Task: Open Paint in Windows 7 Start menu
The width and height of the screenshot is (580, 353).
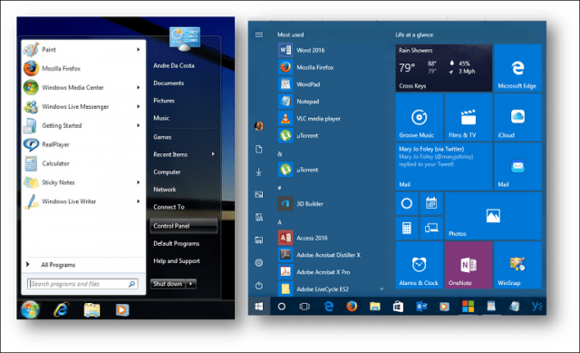Action: 83,50
